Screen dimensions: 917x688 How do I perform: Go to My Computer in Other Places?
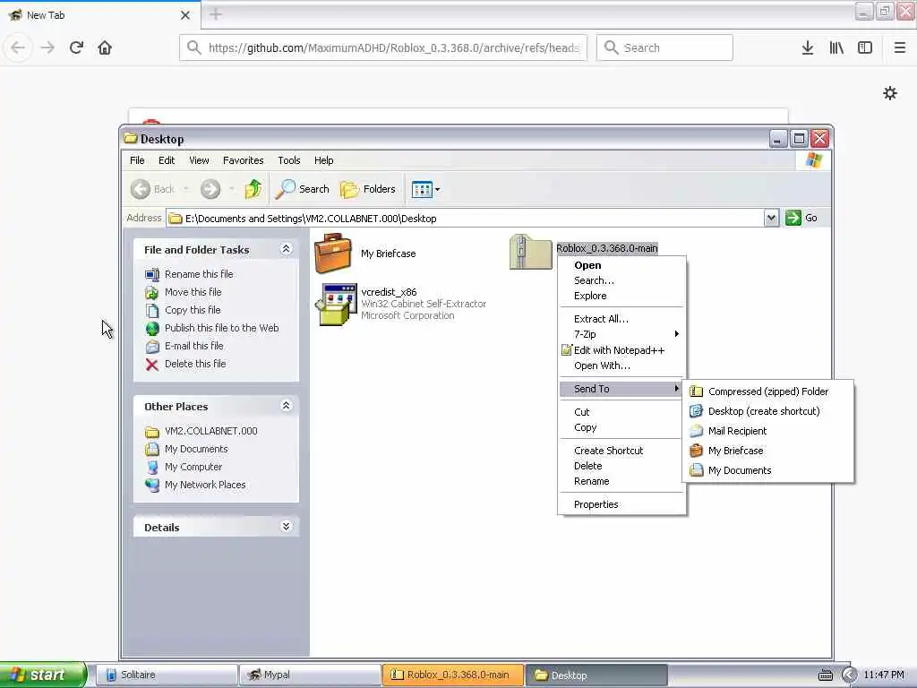coord(193,467)
